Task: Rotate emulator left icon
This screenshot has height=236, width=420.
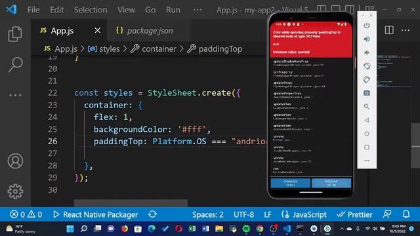Action: coord(367,66)
